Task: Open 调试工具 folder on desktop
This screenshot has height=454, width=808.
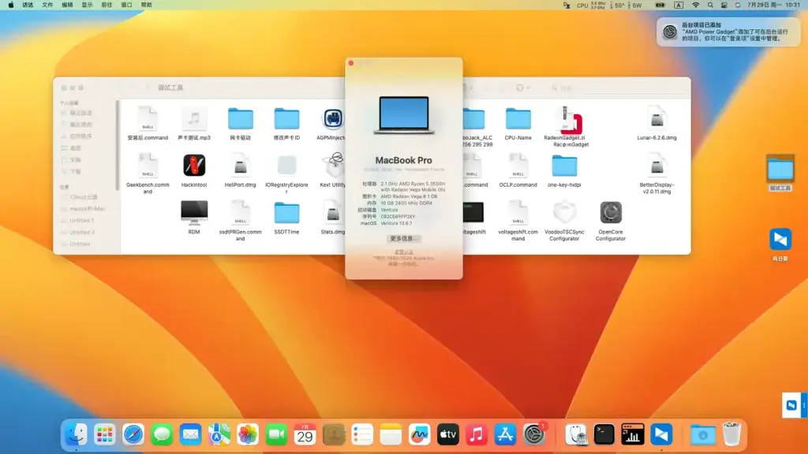Action: pos(780,173)
